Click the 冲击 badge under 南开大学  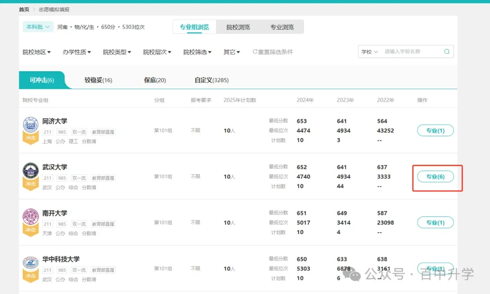click(31, 230)
